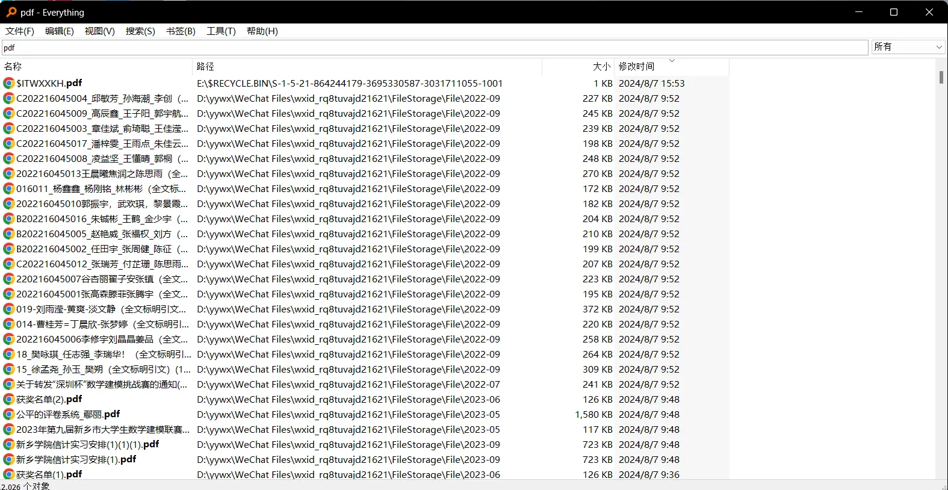Click the file icon for 公平的评卷系统_郦丽.pdf
The width and height of the screenshot is (948, 490).
9,414
